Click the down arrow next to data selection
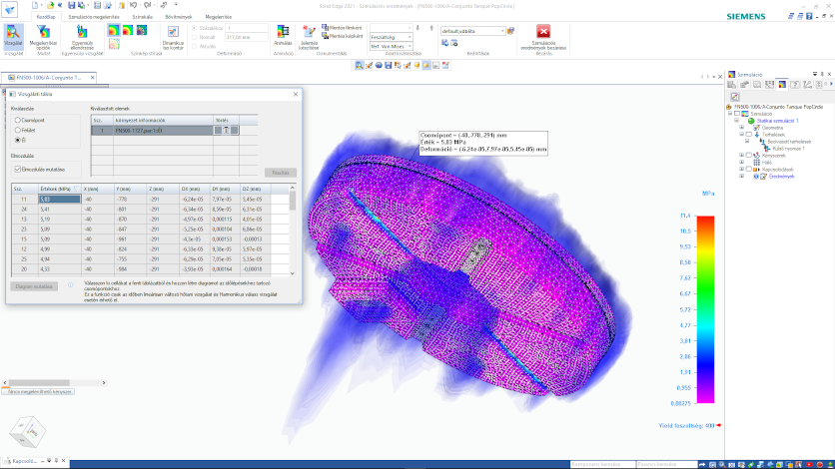The width and height of the screenshot is (835, 469). 417,28
